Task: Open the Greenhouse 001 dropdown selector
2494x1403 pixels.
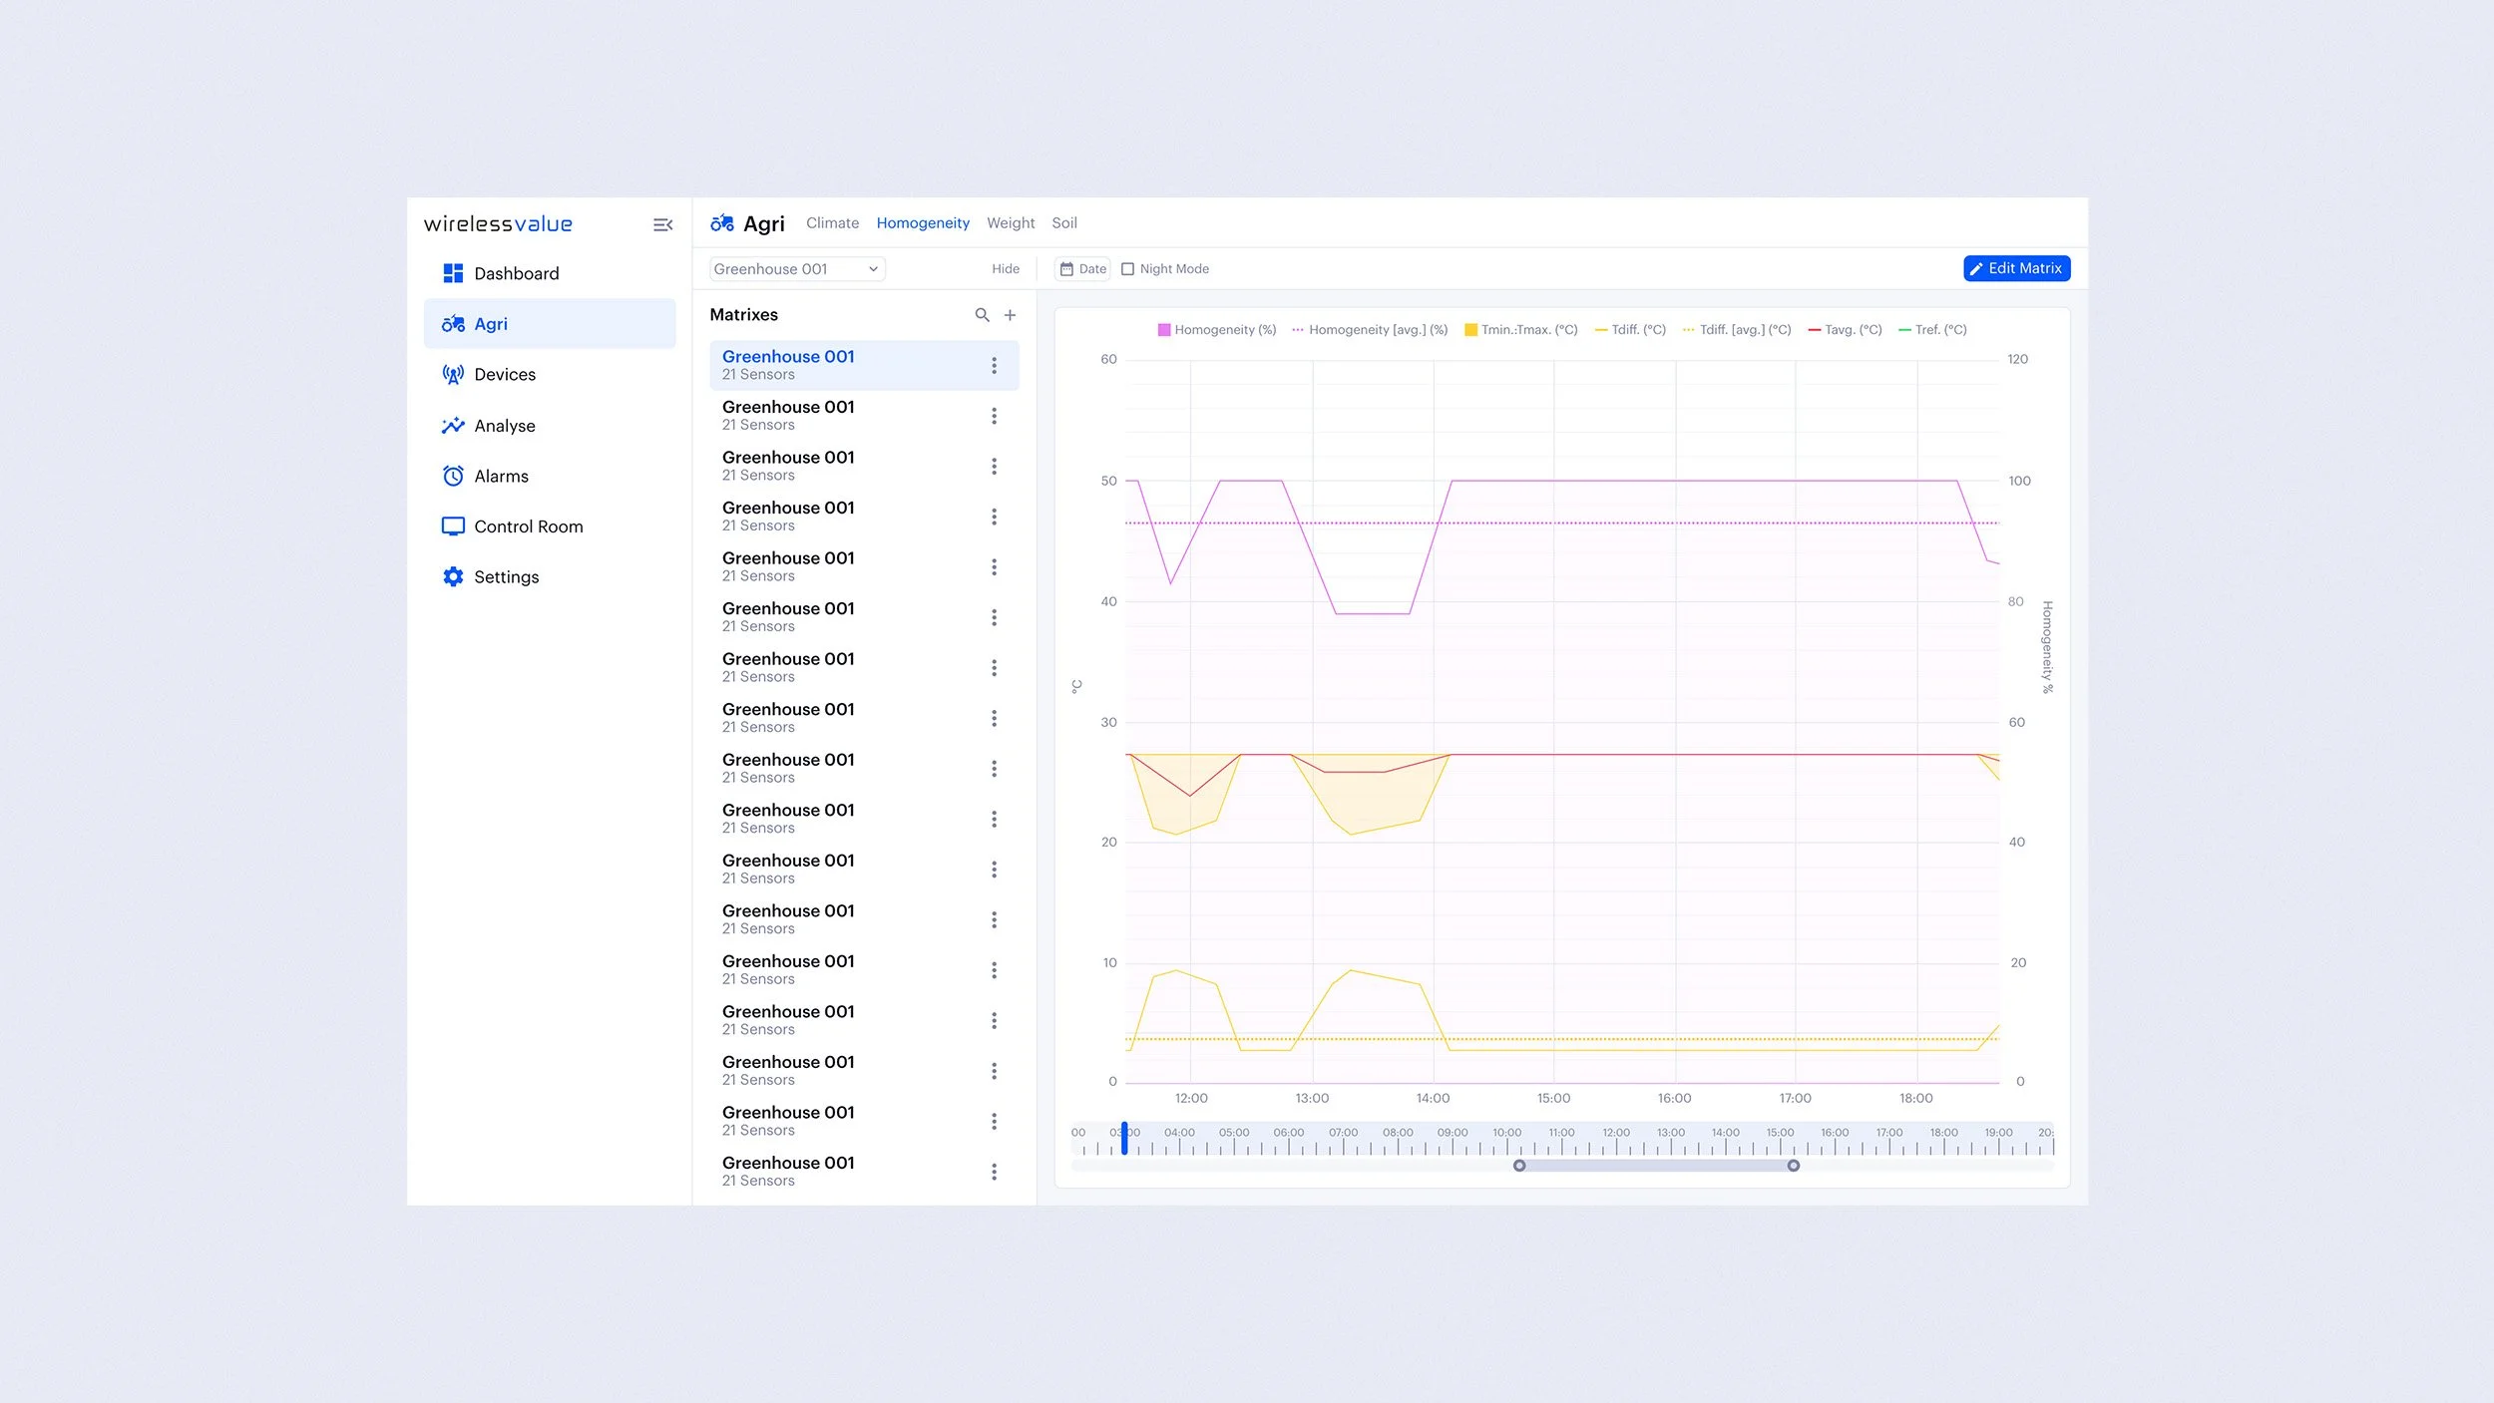Action: click(796, 269)
